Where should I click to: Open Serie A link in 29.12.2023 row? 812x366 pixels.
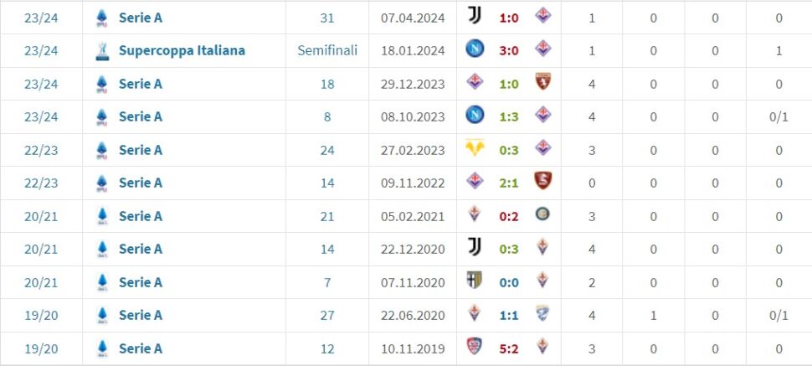141,83
